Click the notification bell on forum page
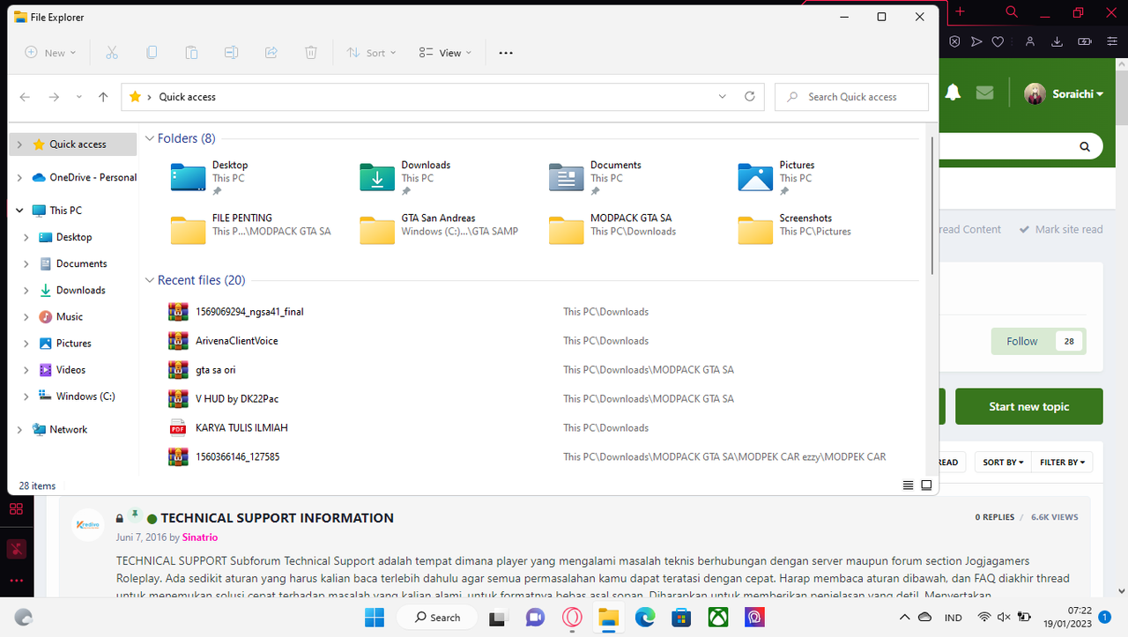The width and height of the screenshot is (1128, 637). (953, 93)
